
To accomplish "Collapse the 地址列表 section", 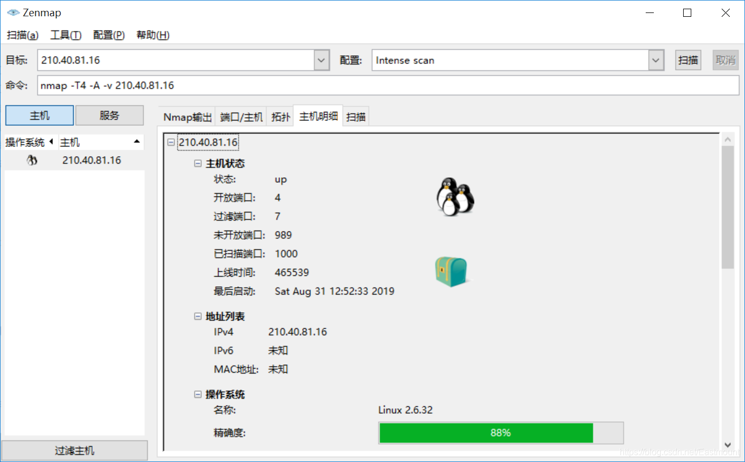I will click(x=198, y=316).
